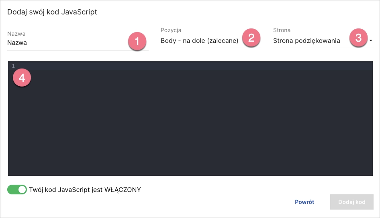Click the red number 1 badge
This screenshot has width=380, height=218.
(x=137, y=41)
